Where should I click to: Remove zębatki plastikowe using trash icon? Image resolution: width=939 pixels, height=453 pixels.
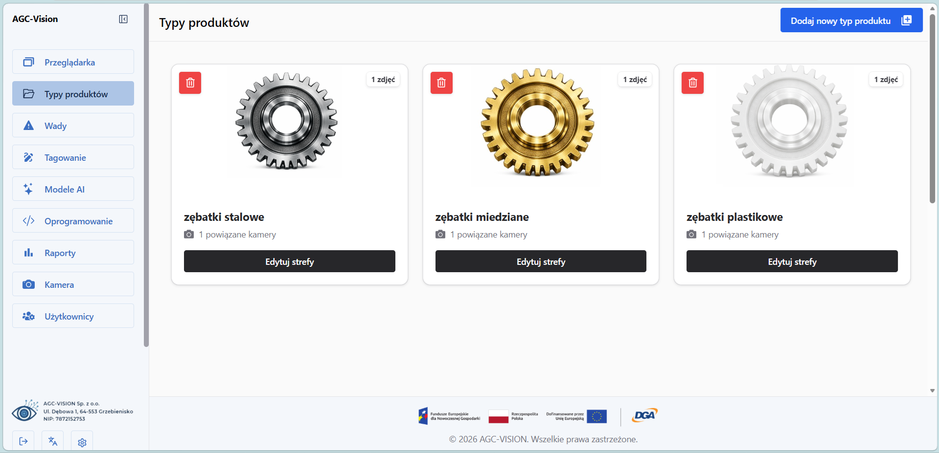point(692,83)
